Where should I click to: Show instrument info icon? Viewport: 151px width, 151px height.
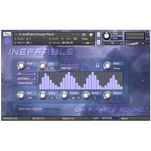(91, 35)
